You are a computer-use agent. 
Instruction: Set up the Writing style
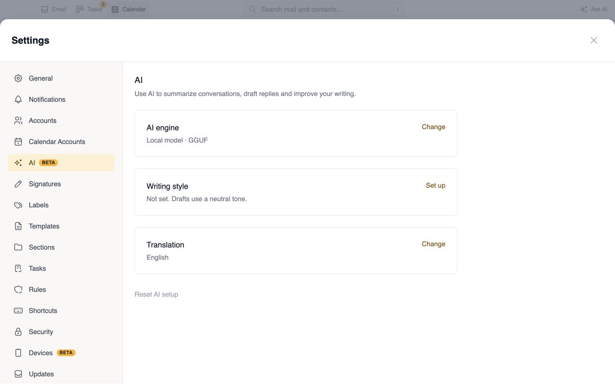point(435,185)
